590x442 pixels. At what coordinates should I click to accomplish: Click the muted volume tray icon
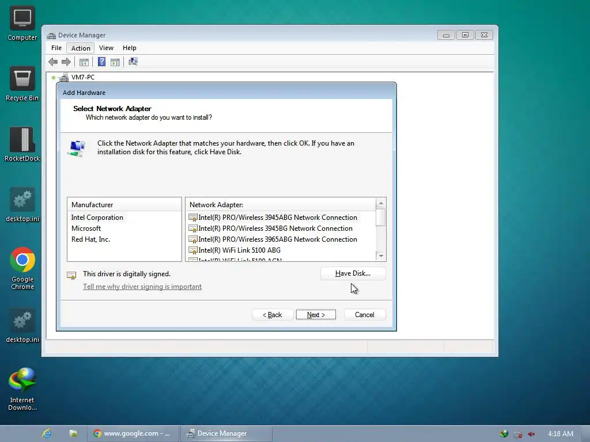[531, 434]
